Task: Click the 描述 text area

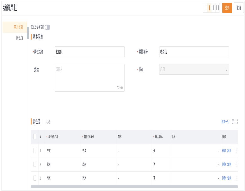Action: click(x=90, y=78)
